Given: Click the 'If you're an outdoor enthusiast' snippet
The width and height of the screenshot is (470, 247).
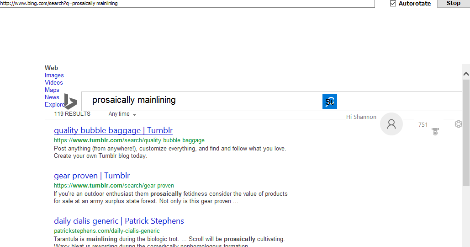Looking at the screenshot, I should [170, 198].
